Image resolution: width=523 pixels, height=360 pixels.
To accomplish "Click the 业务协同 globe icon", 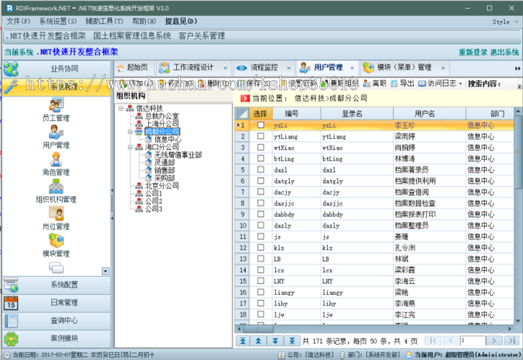I will [11, 69].
